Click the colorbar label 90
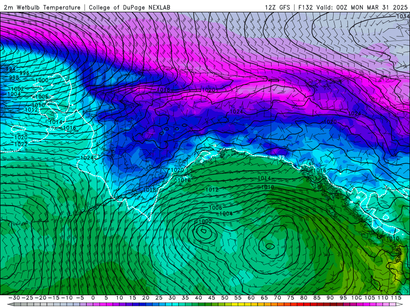The image size is (410, 307). click(330, 298)
